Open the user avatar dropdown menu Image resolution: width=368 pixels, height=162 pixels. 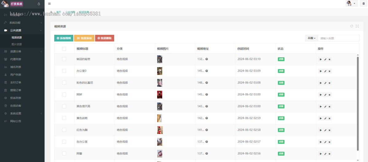(x=351, y=3)
